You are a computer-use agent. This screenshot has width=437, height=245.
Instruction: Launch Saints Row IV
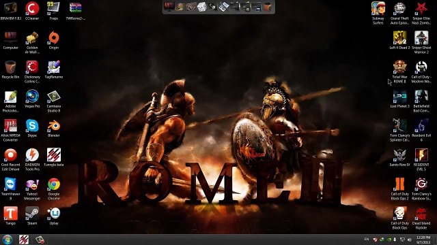399,157
